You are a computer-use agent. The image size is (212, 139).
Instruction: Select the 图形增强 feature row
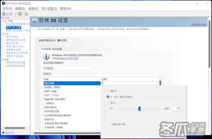pos(72,83)
